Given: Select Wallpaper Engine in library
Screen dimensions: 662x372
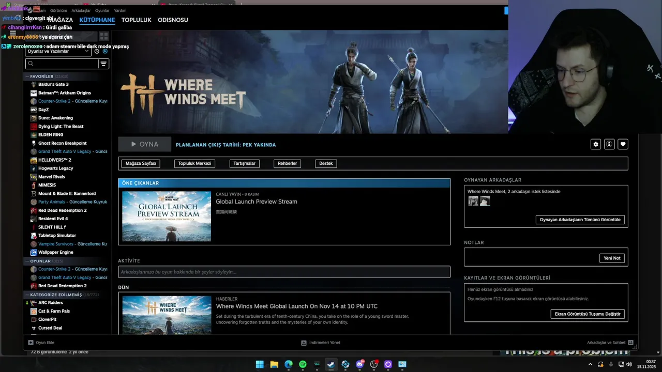Looking at the screenshot, I should click(x=55, y=252).
